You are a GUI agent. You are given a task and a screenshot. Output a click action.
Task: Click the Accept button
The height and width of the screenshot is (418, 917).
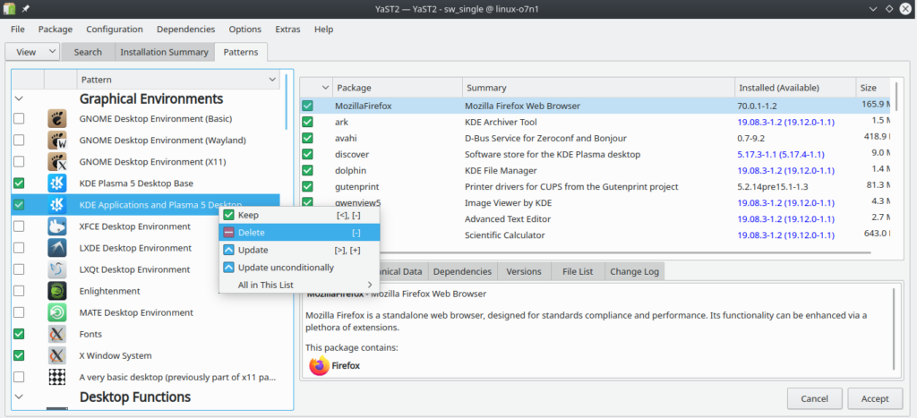tap(875, 398)
